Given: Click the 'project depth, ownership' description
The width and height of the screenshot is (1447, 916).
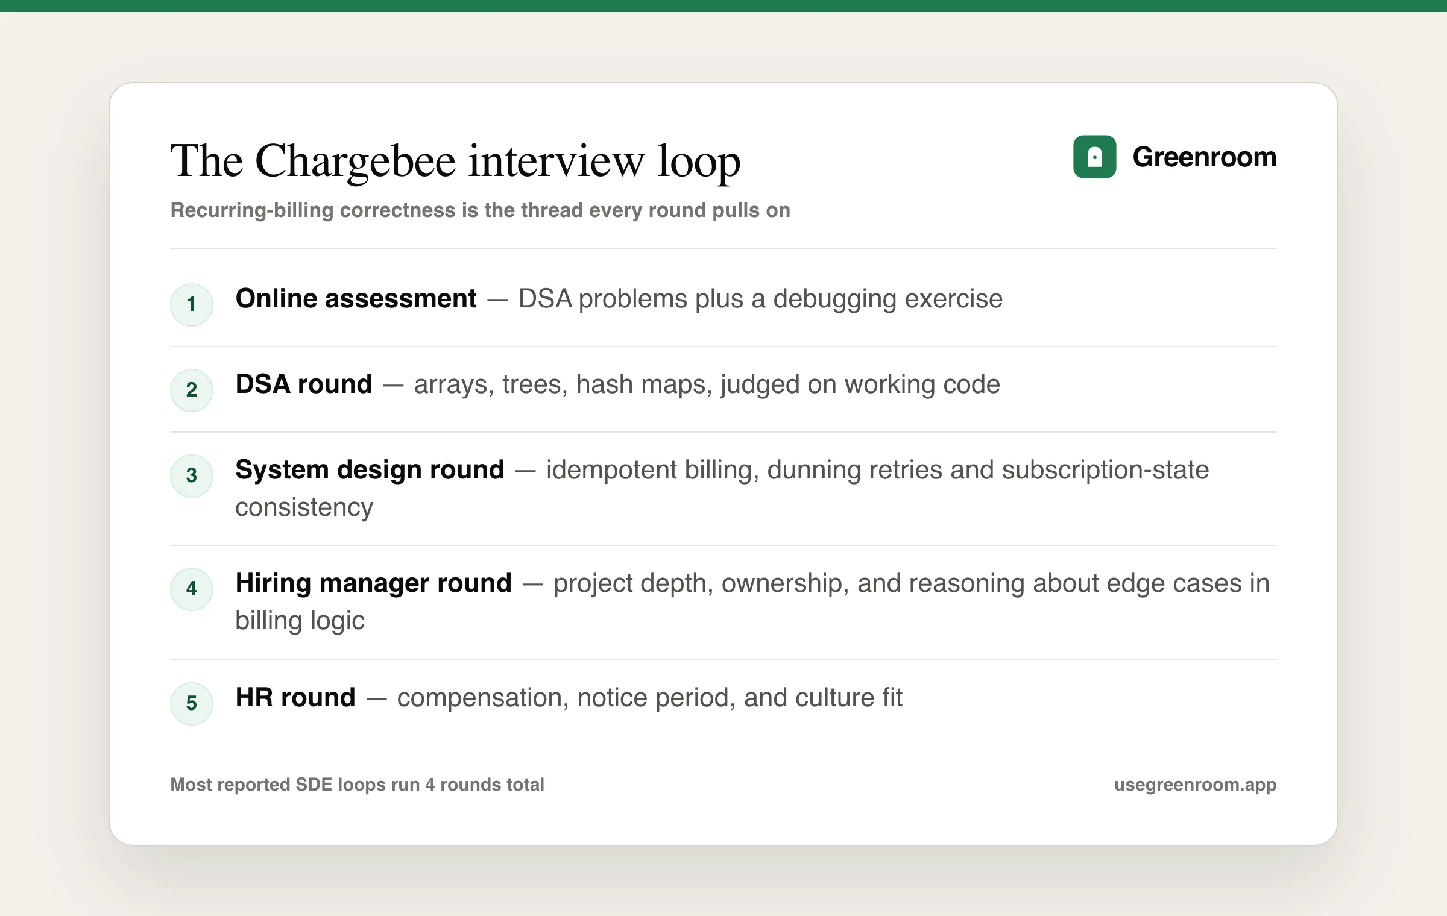Looking at the screenshot, I should point(752,601).
